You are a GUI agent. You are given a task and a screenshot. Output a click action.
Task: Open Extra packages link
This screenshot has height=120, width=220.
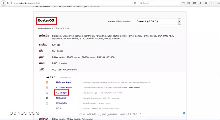[x=64, y=87]
